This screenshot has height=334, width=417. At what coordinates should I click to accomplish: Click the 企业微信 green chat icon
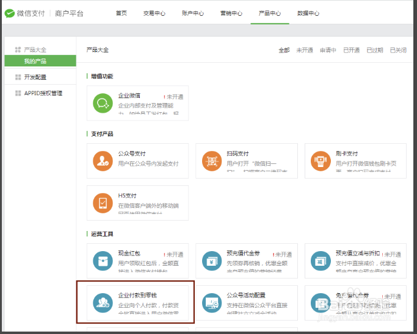[x=103, y=104]
